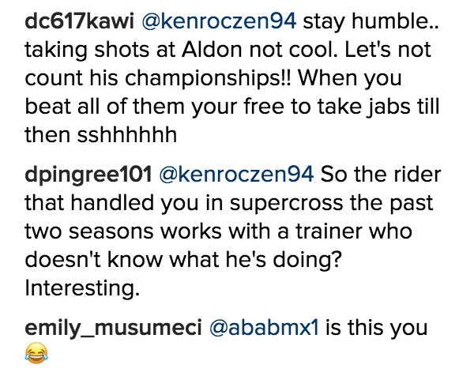
Task: Open dpingree101's profile username
Action: point(88,175)
